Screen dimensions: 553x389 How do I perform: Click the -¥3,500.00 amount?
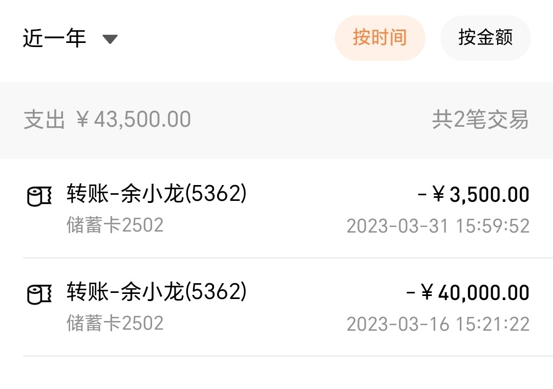[473, 195]
